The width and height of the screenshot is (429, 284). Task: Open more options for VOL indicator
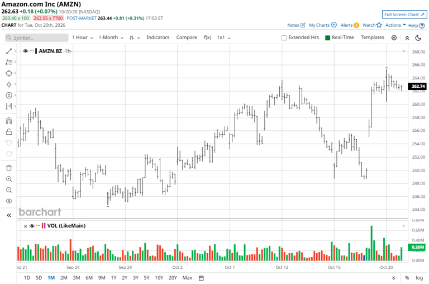coord(38,226)
